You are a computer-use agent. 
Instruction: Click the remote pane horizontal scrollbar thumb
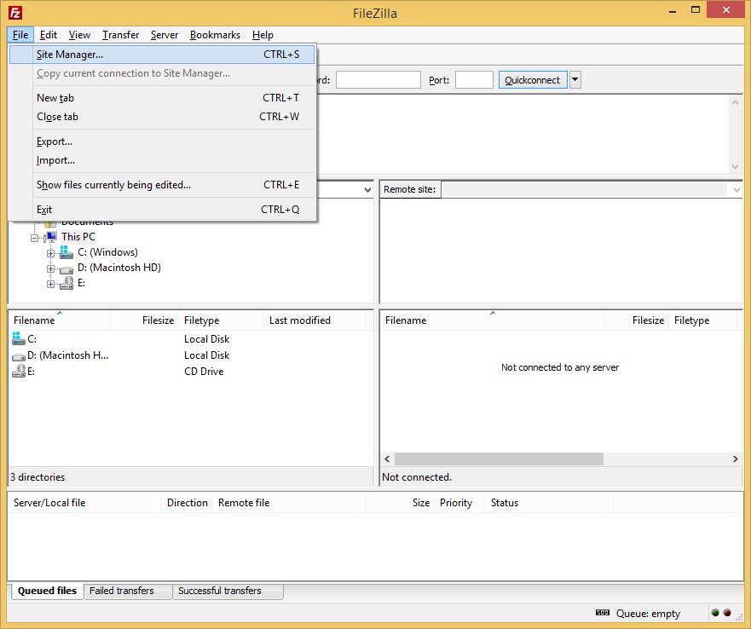click(x=499, y=459)
